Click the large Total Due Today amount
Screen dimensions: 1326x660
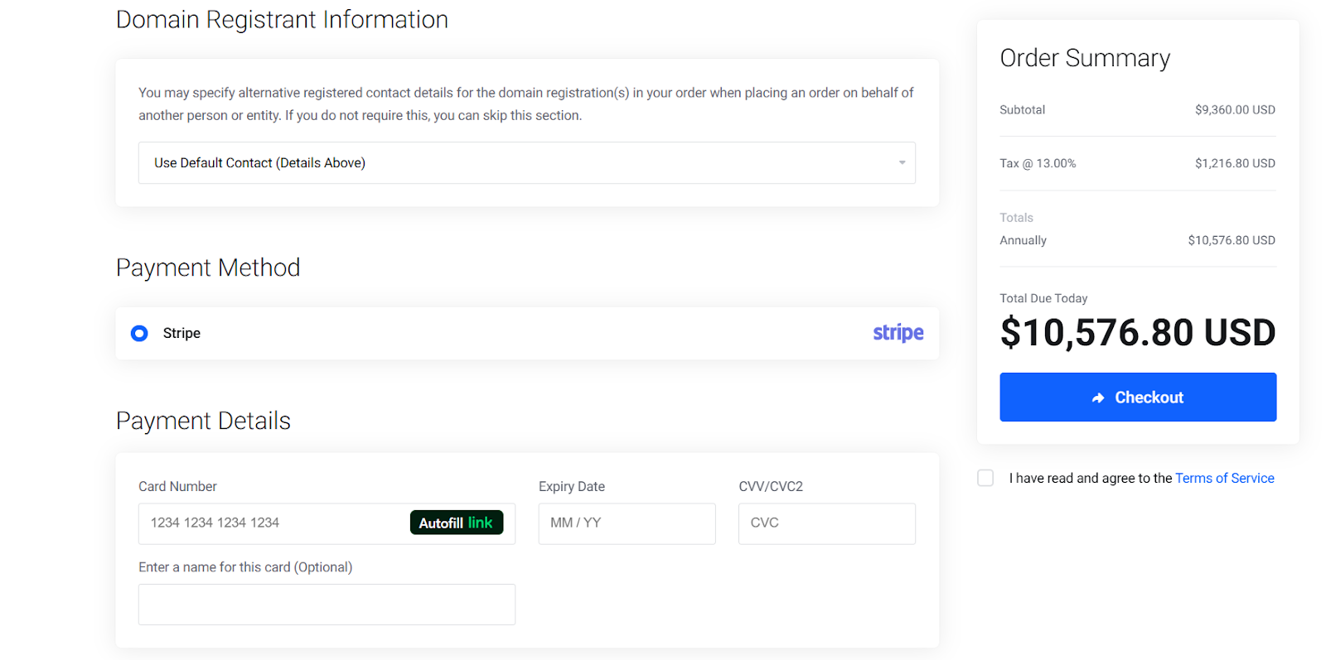coord(1138,333)
